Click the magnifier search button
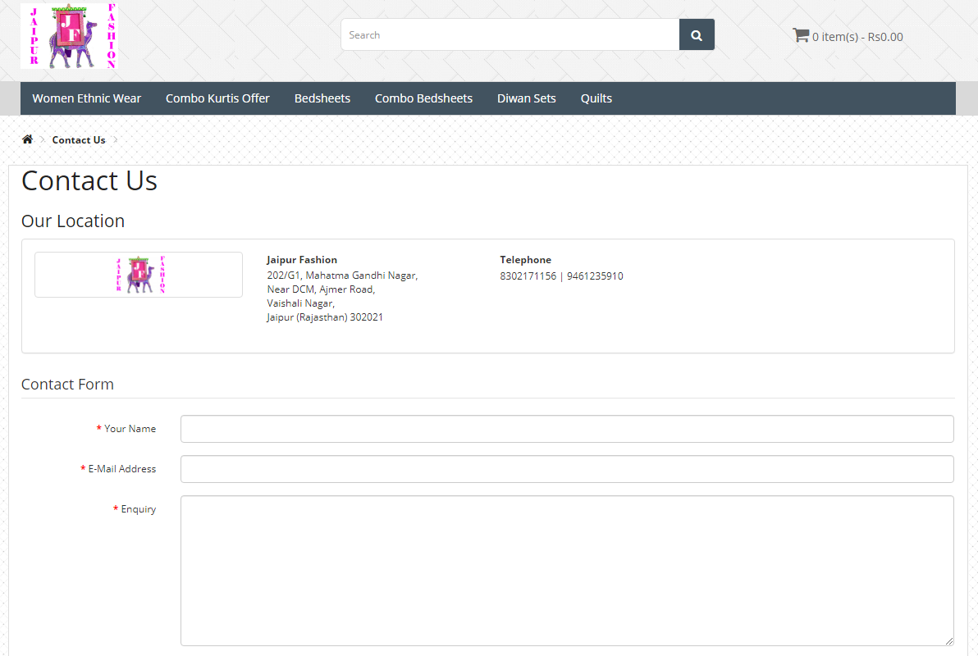Image resolution: width=978 pixels, height=656 pixels. 697,35
